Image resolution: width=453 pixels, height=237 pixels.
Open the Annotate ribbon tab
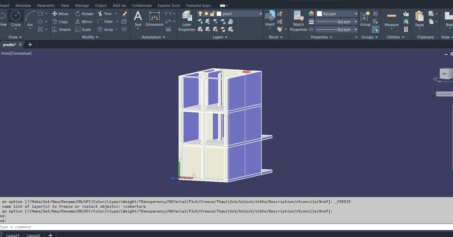tap(23, 5)
